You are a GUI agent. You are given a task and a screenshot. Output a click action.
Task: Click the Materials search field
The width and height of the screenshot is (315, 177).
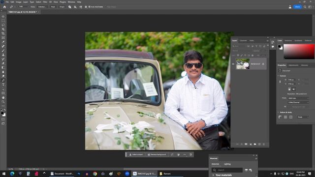point(227,170)
